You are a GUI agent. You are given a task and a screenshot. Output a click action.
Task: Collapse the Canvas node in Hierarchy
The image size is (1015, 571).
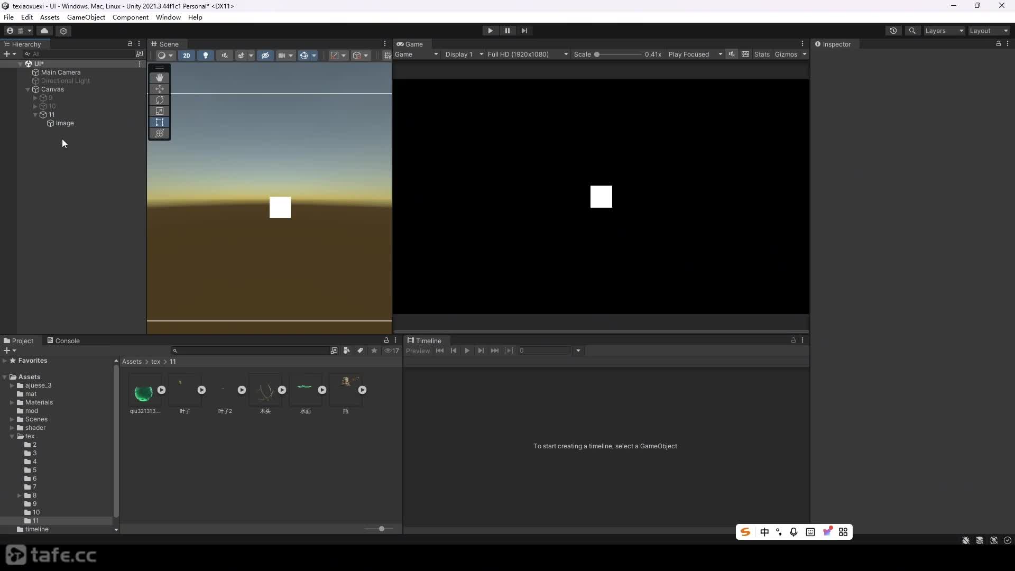click(x=27, y=89)
